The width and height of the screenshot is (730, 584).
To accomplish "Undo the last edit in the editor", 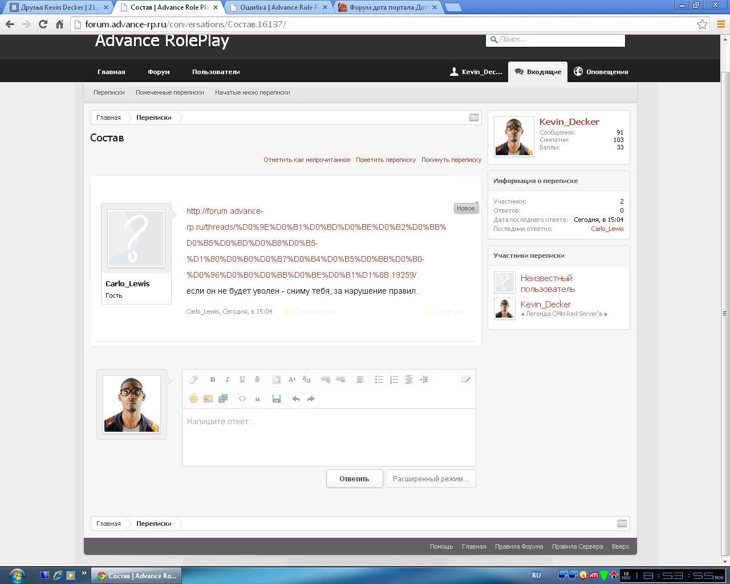I will click(x=296, y=399).
